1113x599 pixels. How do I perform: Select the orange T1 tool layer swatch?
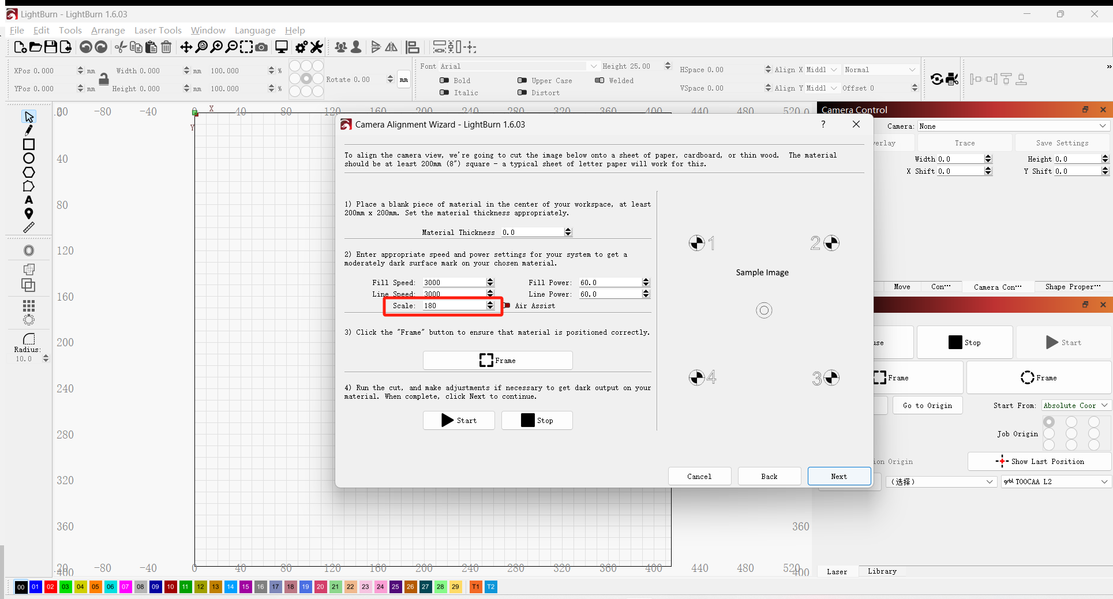pyautogui.click(x=475, y=587)
